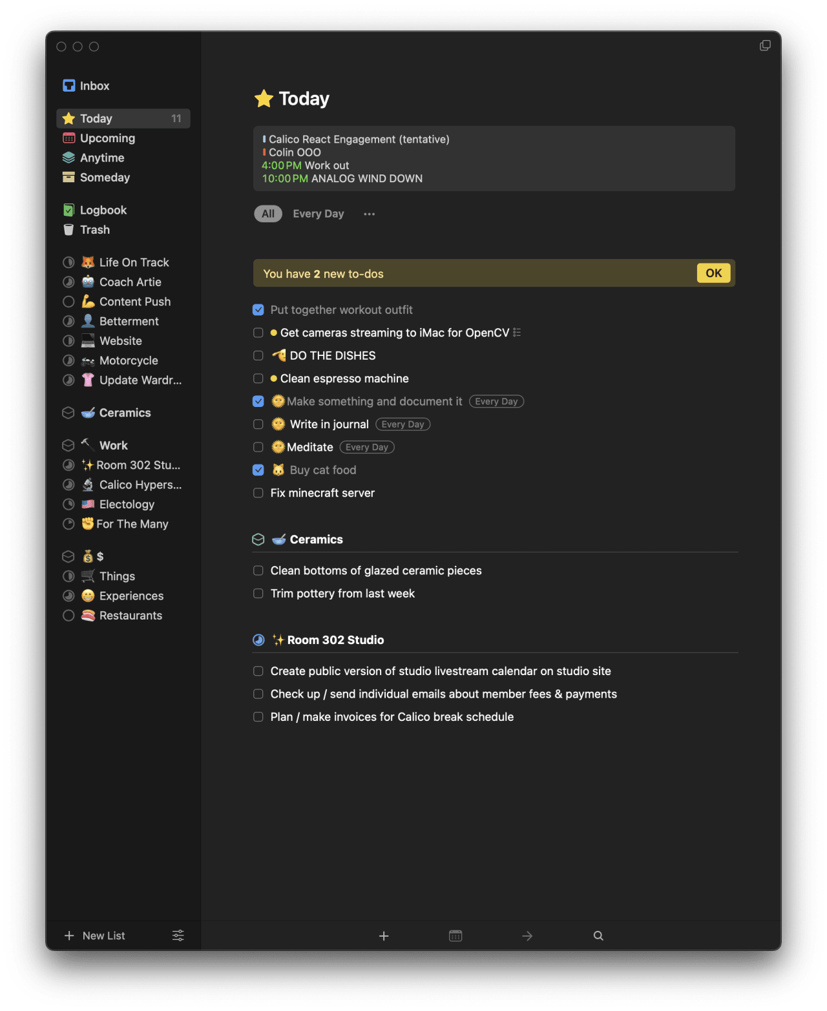
Task: Click the move arrow icon in the toolbar
Action: (x=527, y=935)
